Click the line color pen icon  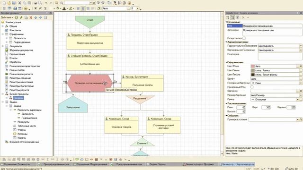point(71,8)
